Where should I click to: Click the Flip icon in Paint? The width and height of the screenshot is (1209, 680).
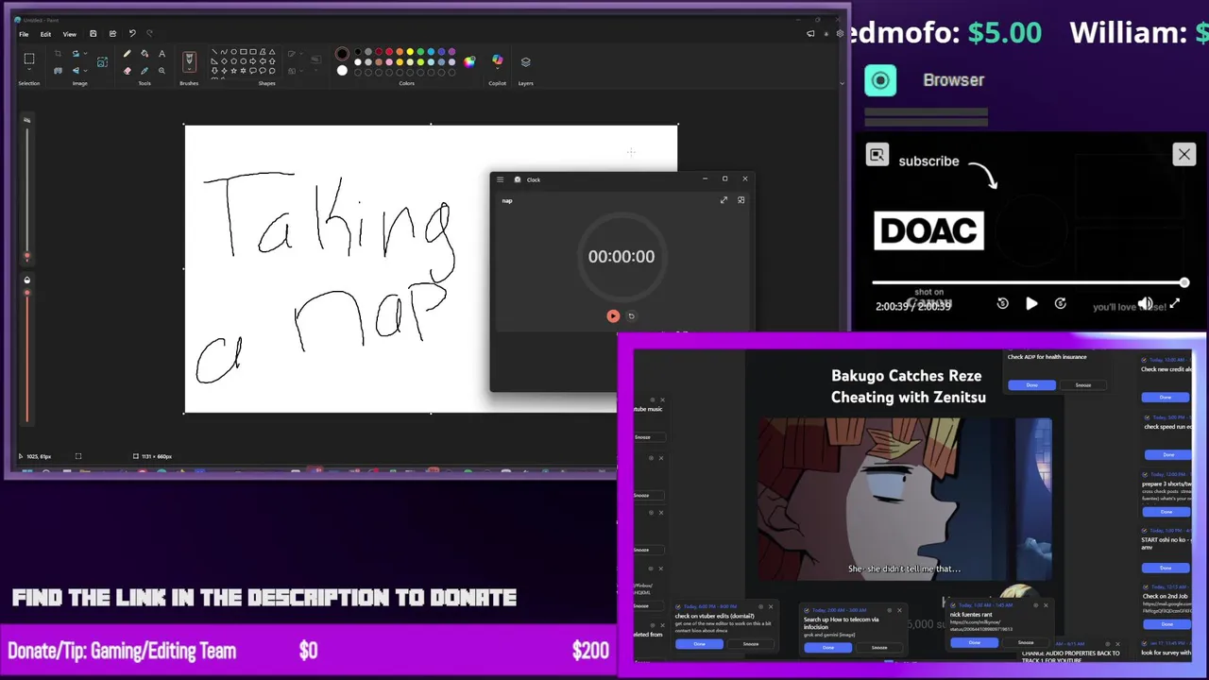[76, 71]
